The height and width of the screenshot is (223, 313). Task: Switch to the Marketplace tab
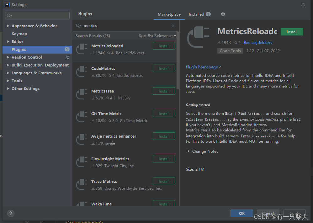[x=169, y=14]
